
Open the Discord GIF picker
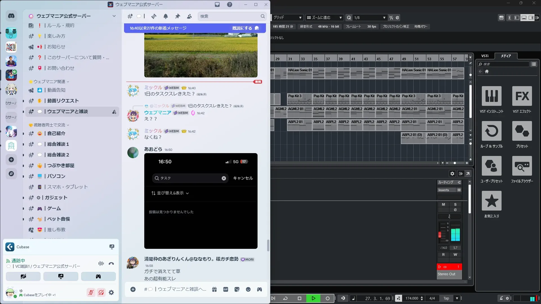[x=226, y=289]
